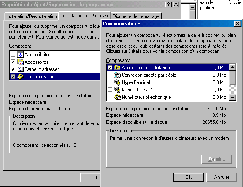243x187 pixels.
Task: Click the 0,9 Mo required space value
Action: [x=219, y=115]
